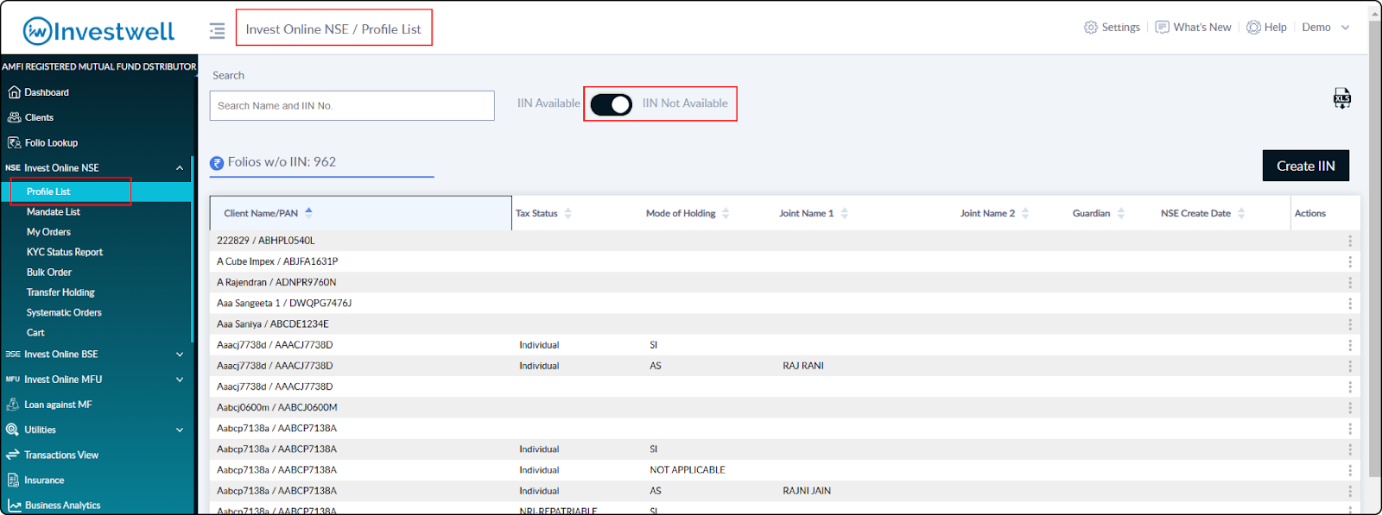Sort by Mode of Holding column
Viewport: 1382px width, 515px height.
coord(726,213)
